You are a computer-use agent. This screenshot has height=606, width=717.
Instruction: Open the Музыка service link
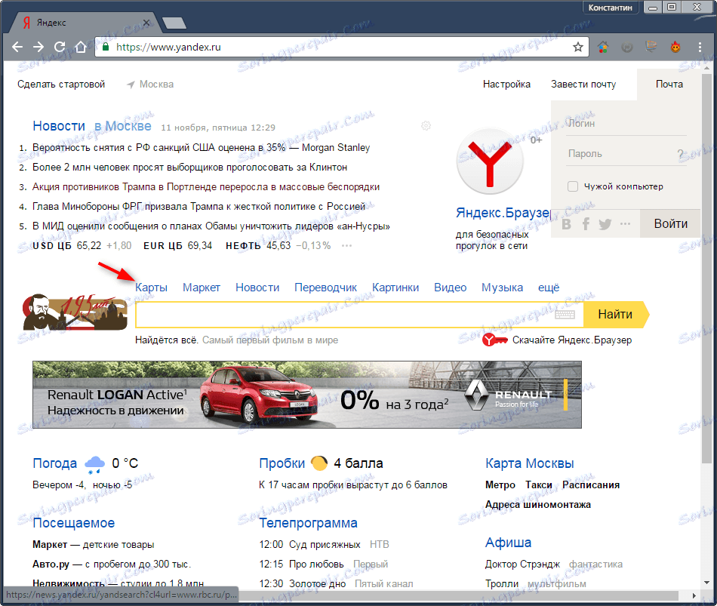(502, 288)
